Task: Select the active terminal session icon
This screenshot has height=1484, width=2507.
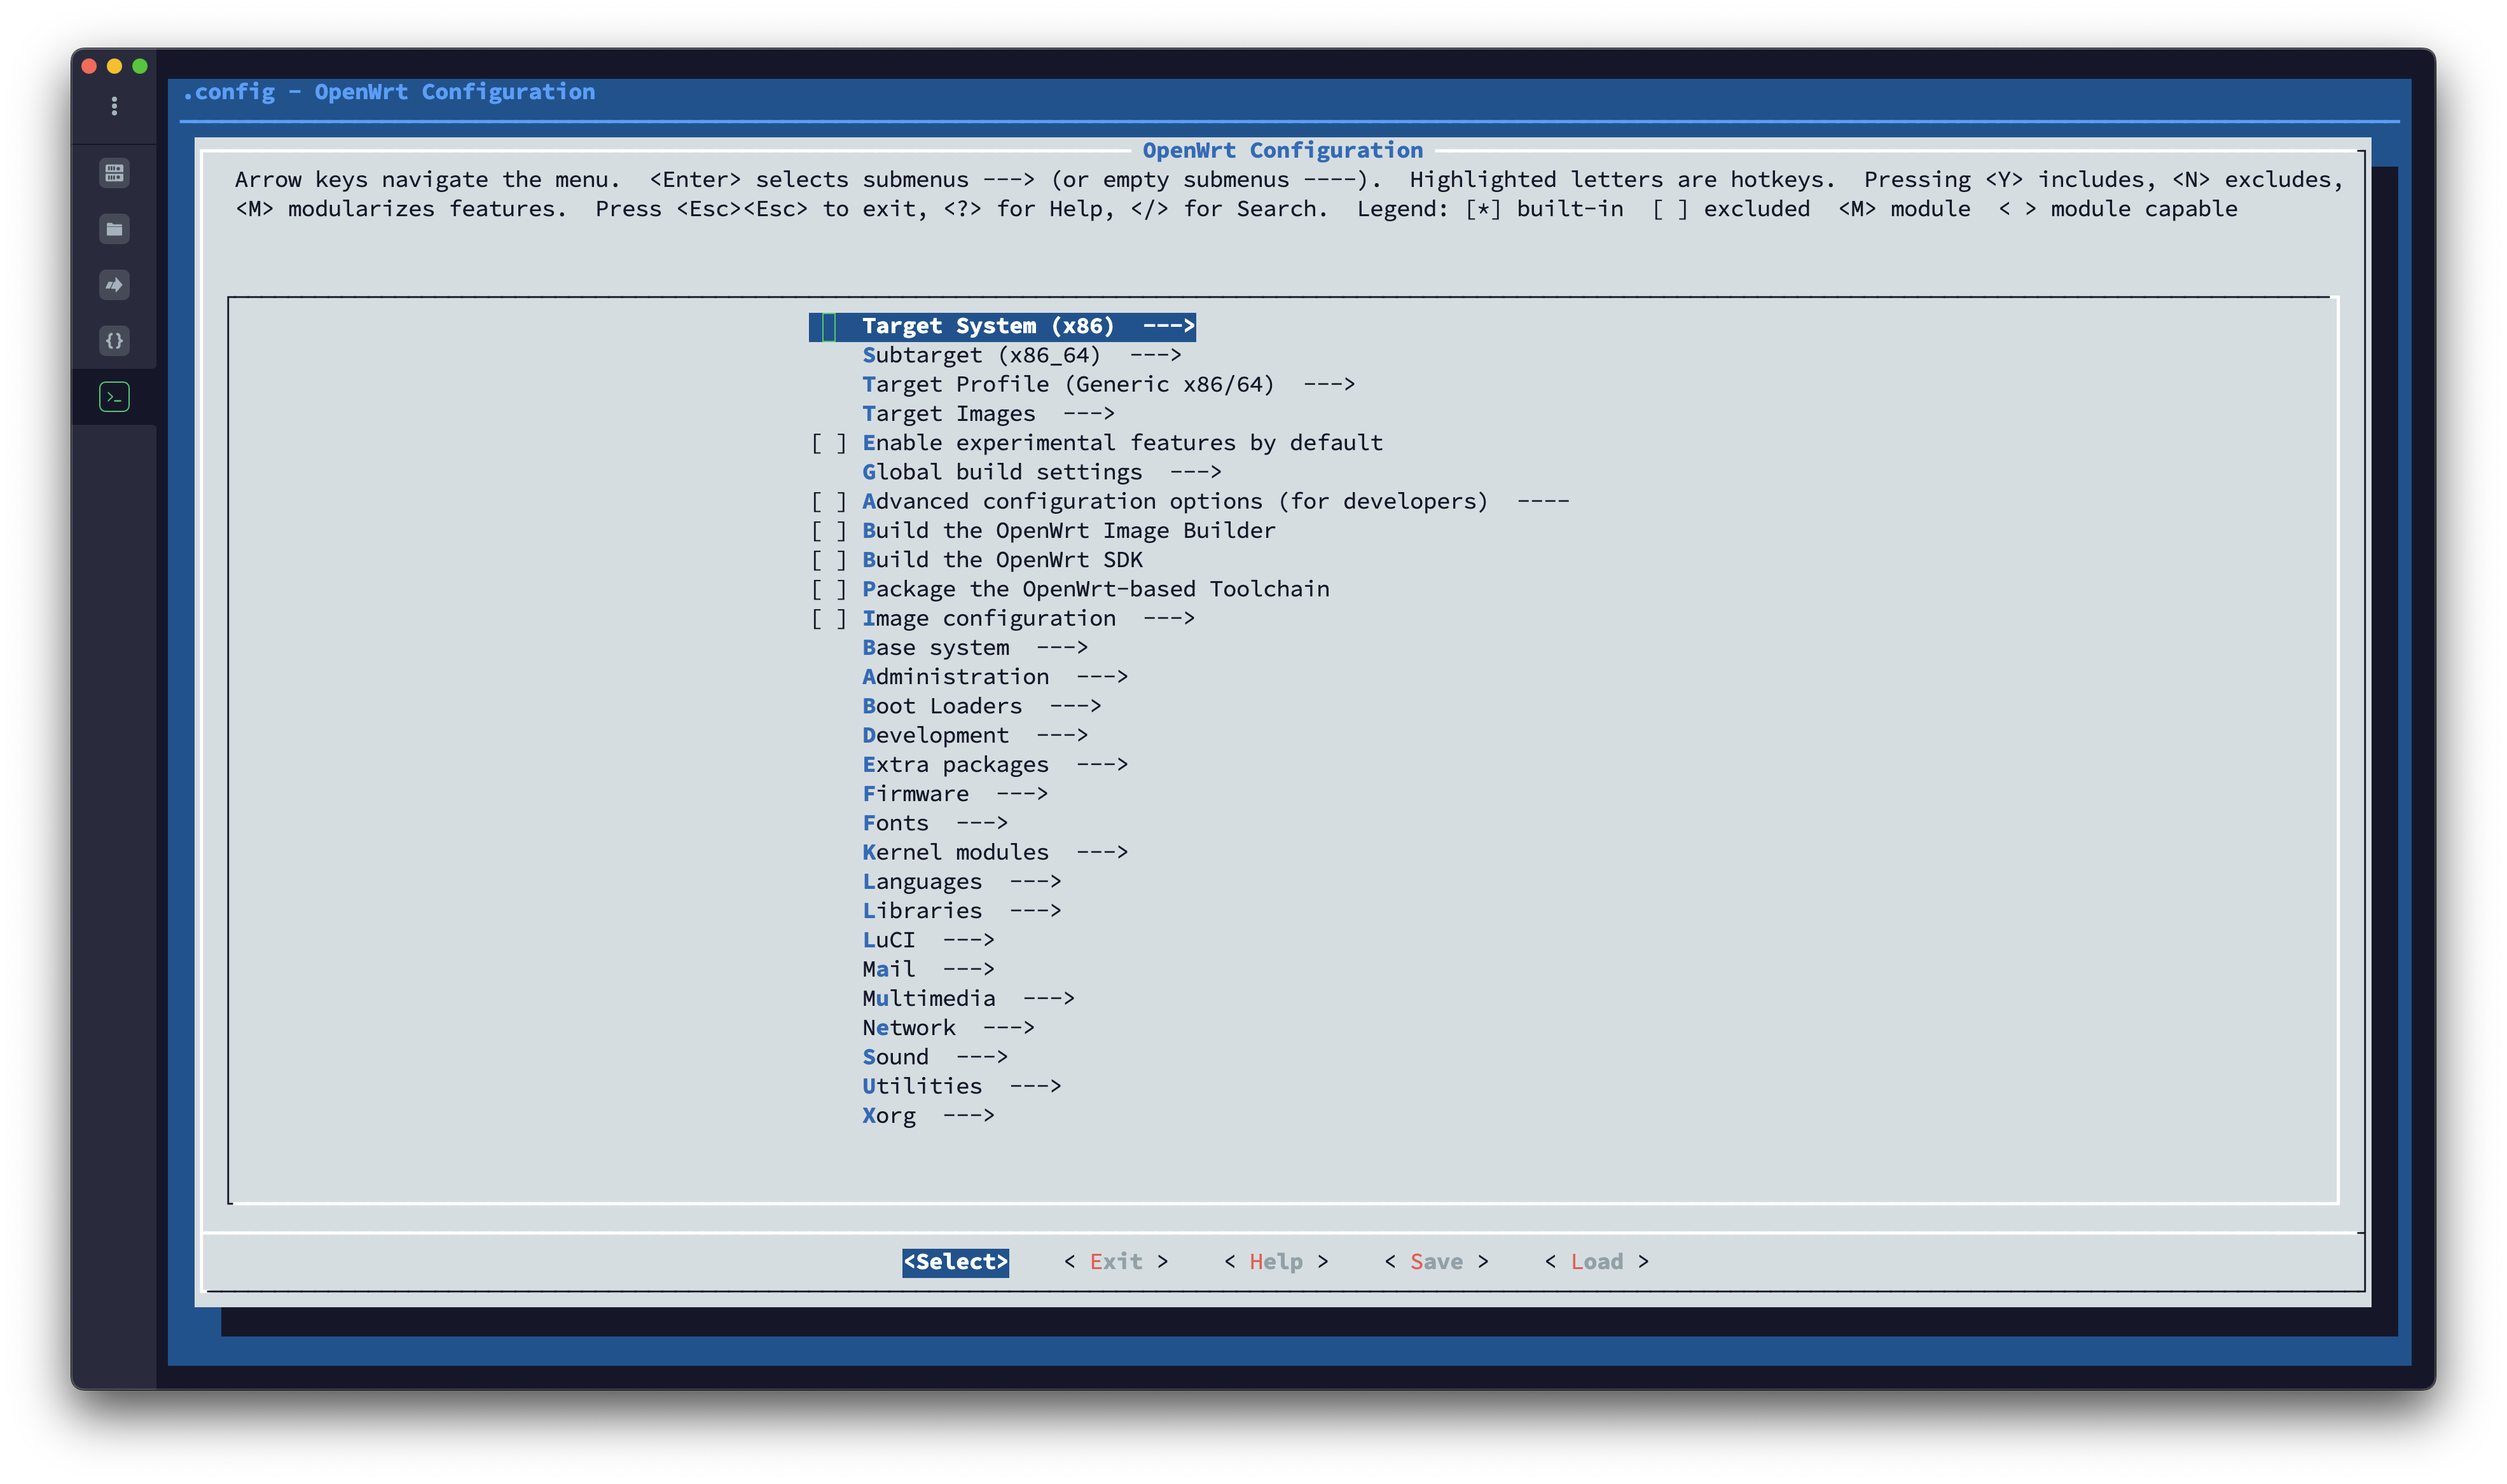Action: point(114,397)
